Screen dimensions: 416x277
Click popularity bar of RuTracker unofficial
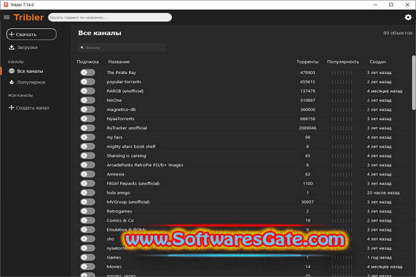342,128
